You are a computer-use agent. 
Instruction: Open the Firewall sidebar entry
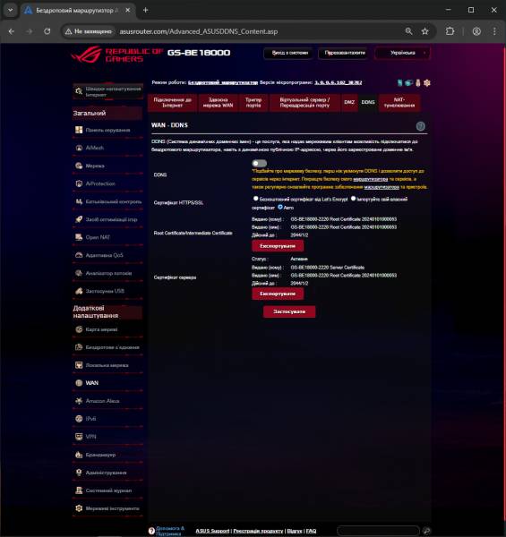coord(107,455)
